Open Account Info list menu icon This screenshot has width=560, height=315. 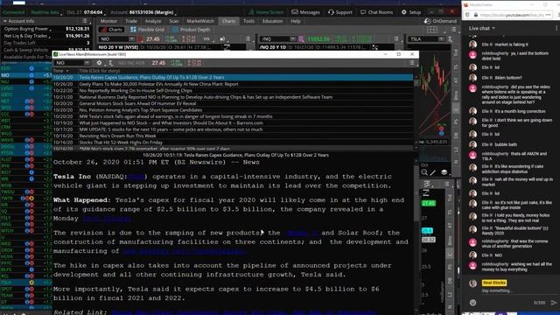(85, 21)
